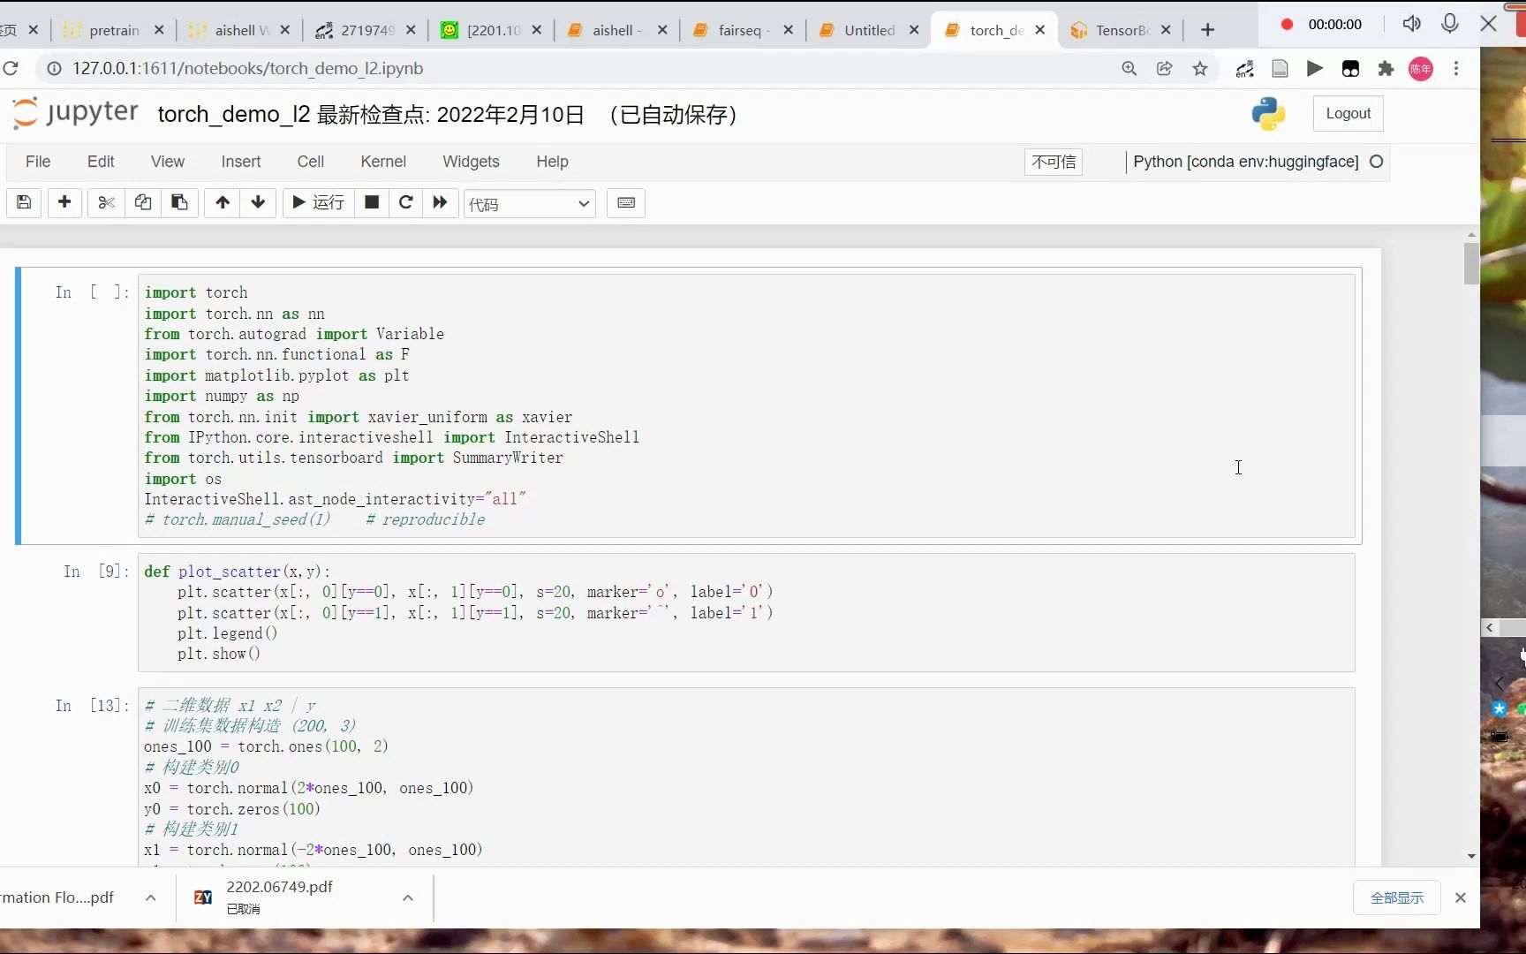Viewport: 1526px width, 954px height.
Task: Click the Logout button
Action: 1348,114
